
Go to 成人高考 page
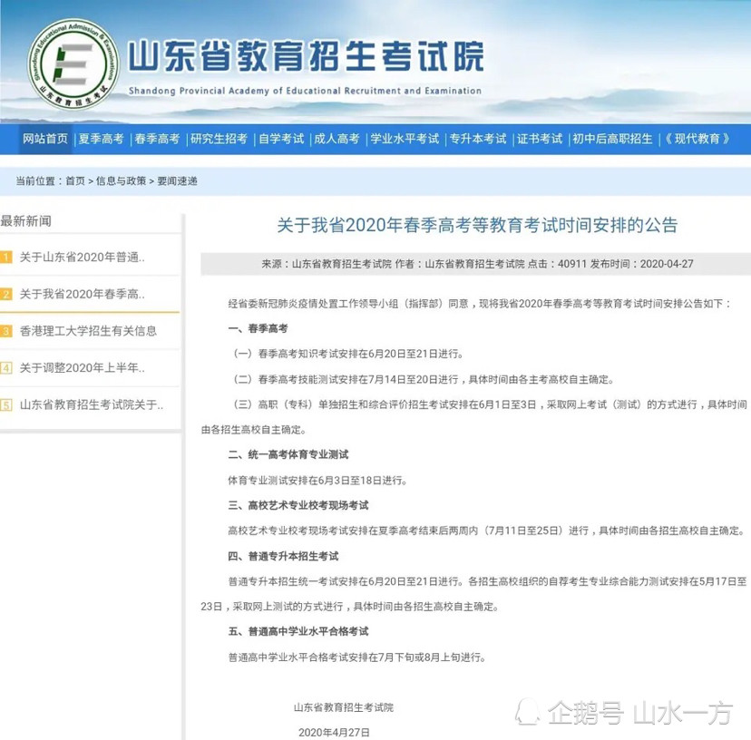pos(336,139)
